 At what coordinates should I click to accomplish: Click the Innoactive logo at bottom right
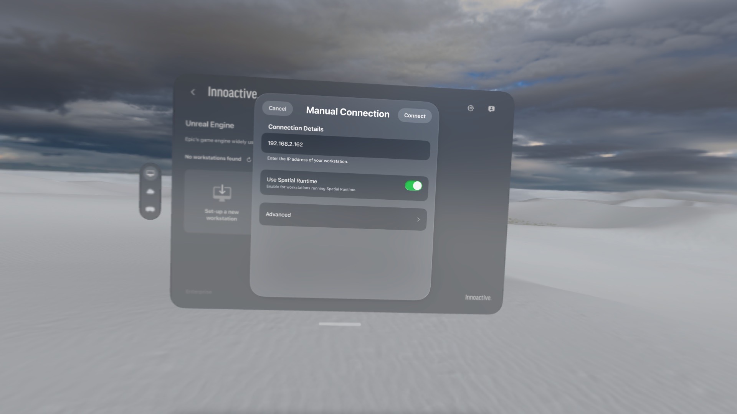pyautogui.click(x=478, y=297)
